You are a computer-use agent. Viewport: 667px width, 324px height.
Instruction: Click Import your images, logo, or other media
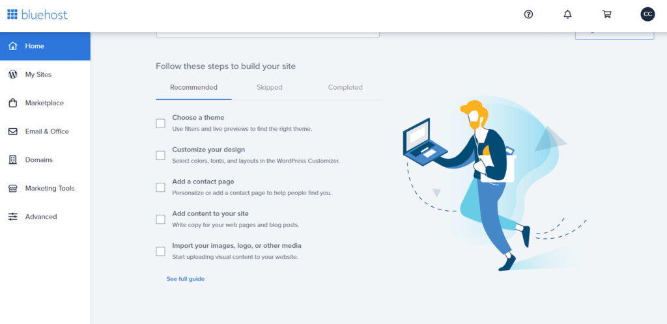pos(237,245)
